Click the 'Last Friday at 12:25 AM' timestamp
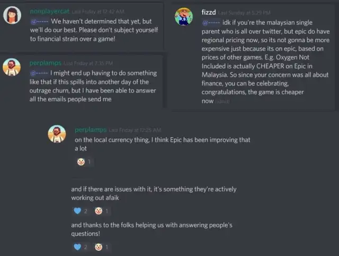Screen dimensions: 339x256 click(x=135, y=130)
